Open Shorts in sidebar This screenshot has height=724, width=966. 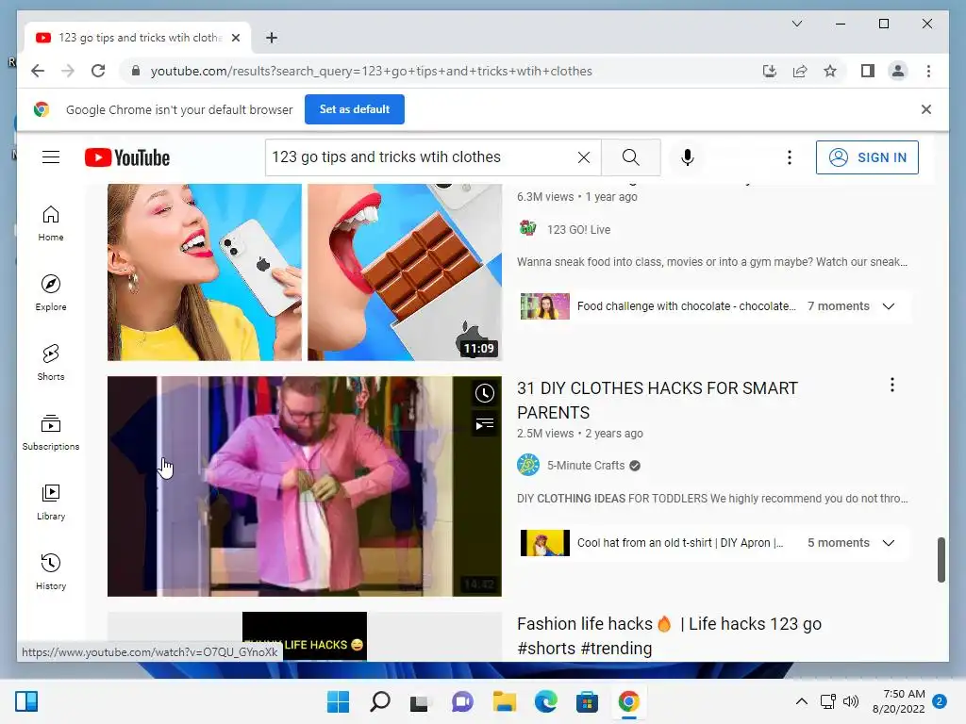click(51, 363)
